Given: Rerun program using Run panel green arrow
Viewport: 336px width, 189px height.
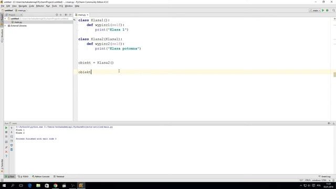Looking at the screenshot, I should click(x=6, y=128).
